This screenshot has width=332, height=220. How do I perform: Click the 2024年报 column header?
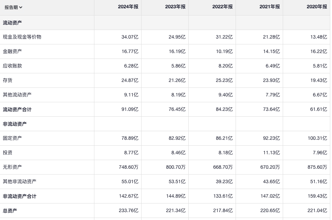click(x=128, y=7)
